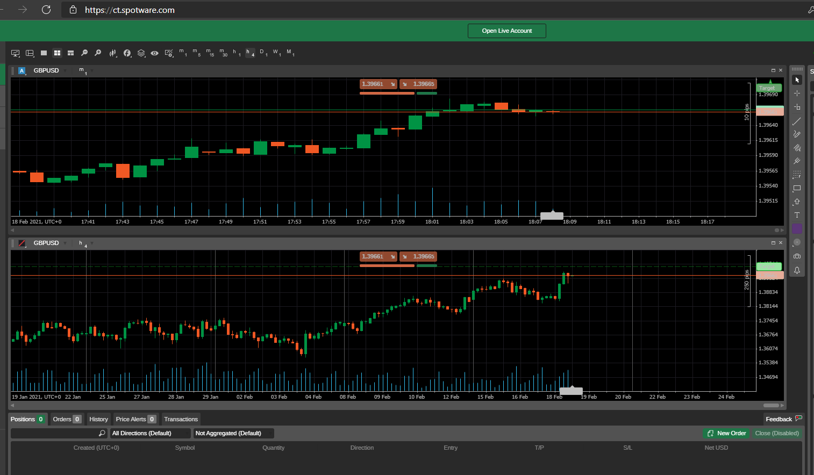The width and height of the screenshot is (814, 475).
Task: Take a chart snapshot with camera
Action: [x=797, y=256]
